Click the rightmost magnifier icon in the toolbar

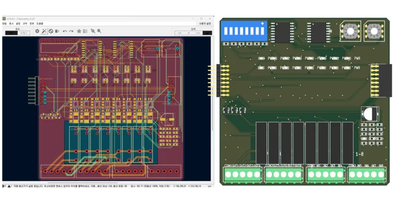pos(99,31)
